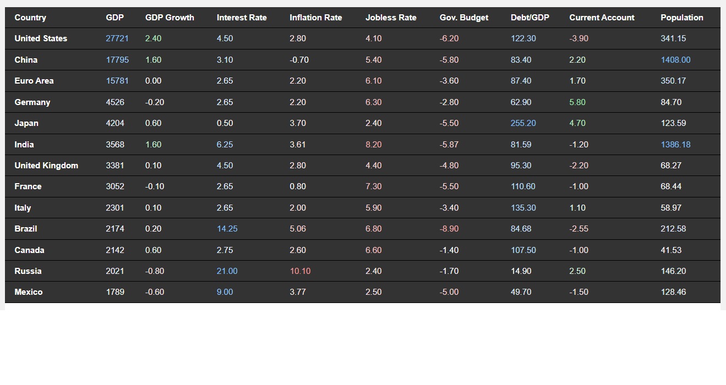Click Brazil Gov. Budget value -8.90
This screenshot has width=726, height=385.
(x=449, y=229)
